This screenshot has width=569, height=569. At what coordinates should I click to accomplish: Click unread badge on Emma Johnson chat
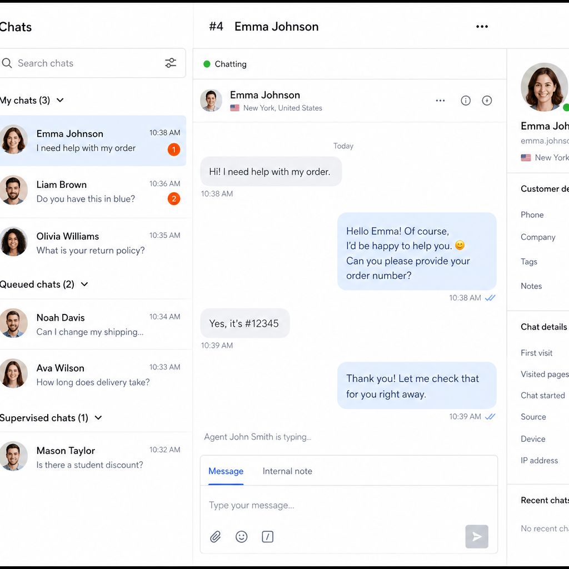[x=174, y=149]
